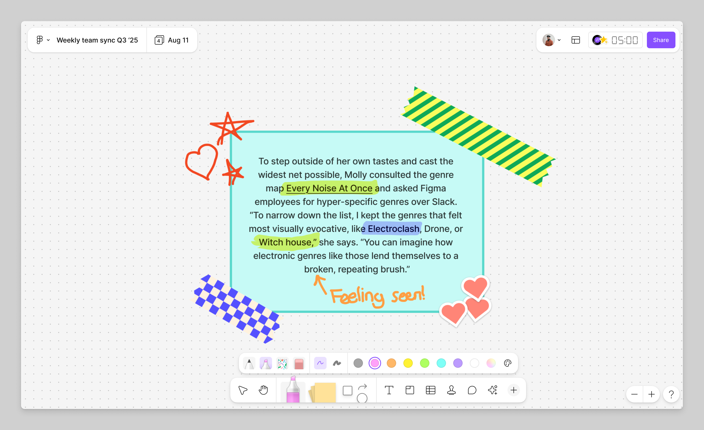Pick the orange color swatch

click(x=391, y=363)
